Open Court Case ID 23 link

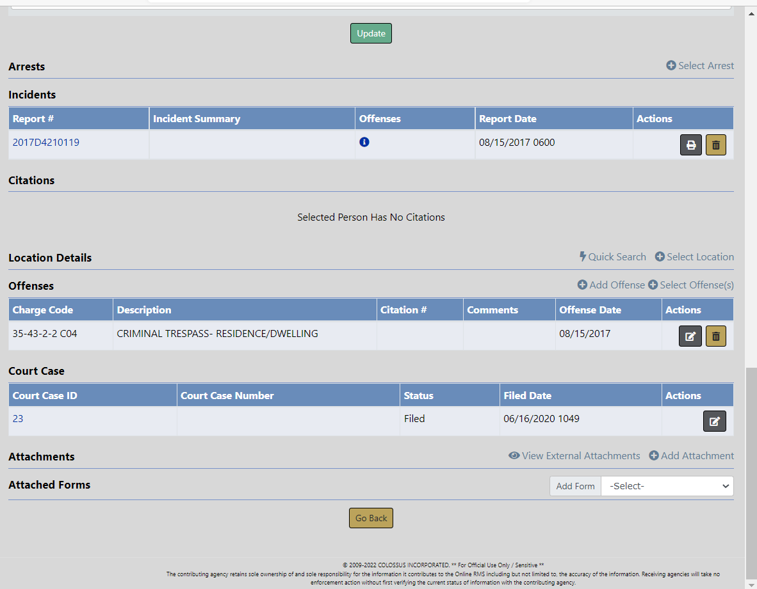coord(18,419)
